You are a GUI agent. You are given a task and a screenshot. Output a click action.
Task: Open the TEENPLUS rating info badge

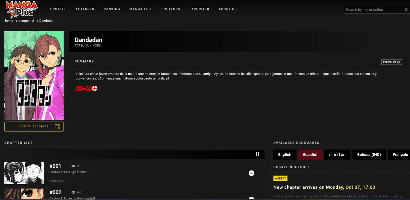point(392,62)
